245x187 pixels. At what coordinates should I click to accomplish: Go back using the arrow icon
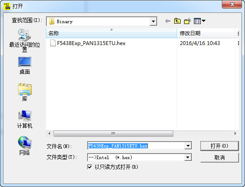click(168, 21)
